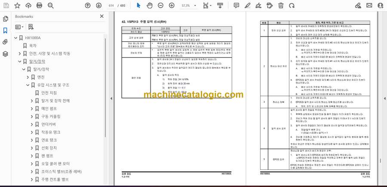Expand the 안전, 사양 및 시스템 작동 bookmark
This screenshot has height=187, width=387.
pyautogui.click(x=20, y=54)
